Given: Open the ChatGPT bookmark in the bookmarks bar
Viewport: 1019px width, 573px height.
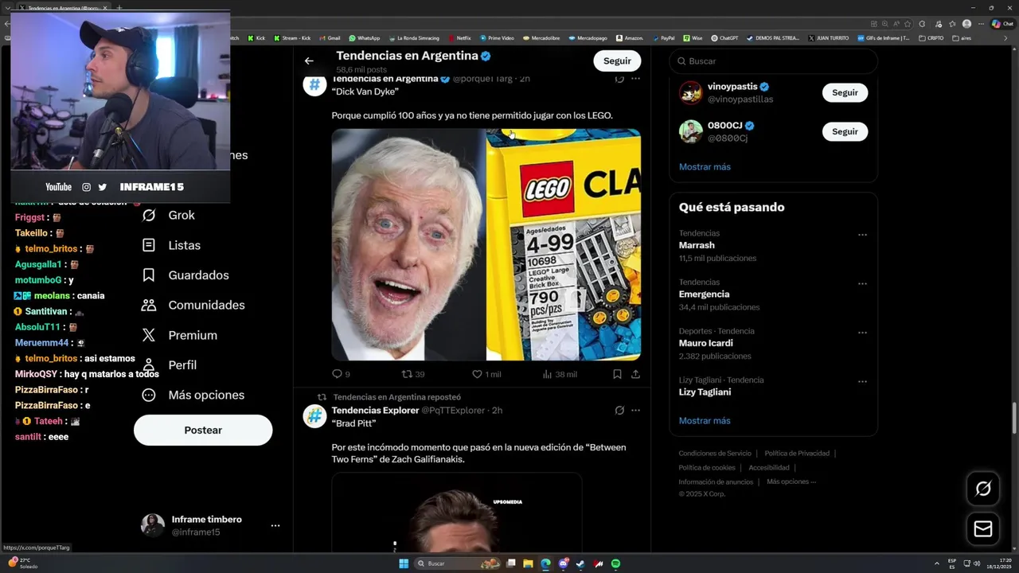Looking at the screenshot, I should pyautogui.click(x=724, y=37).
